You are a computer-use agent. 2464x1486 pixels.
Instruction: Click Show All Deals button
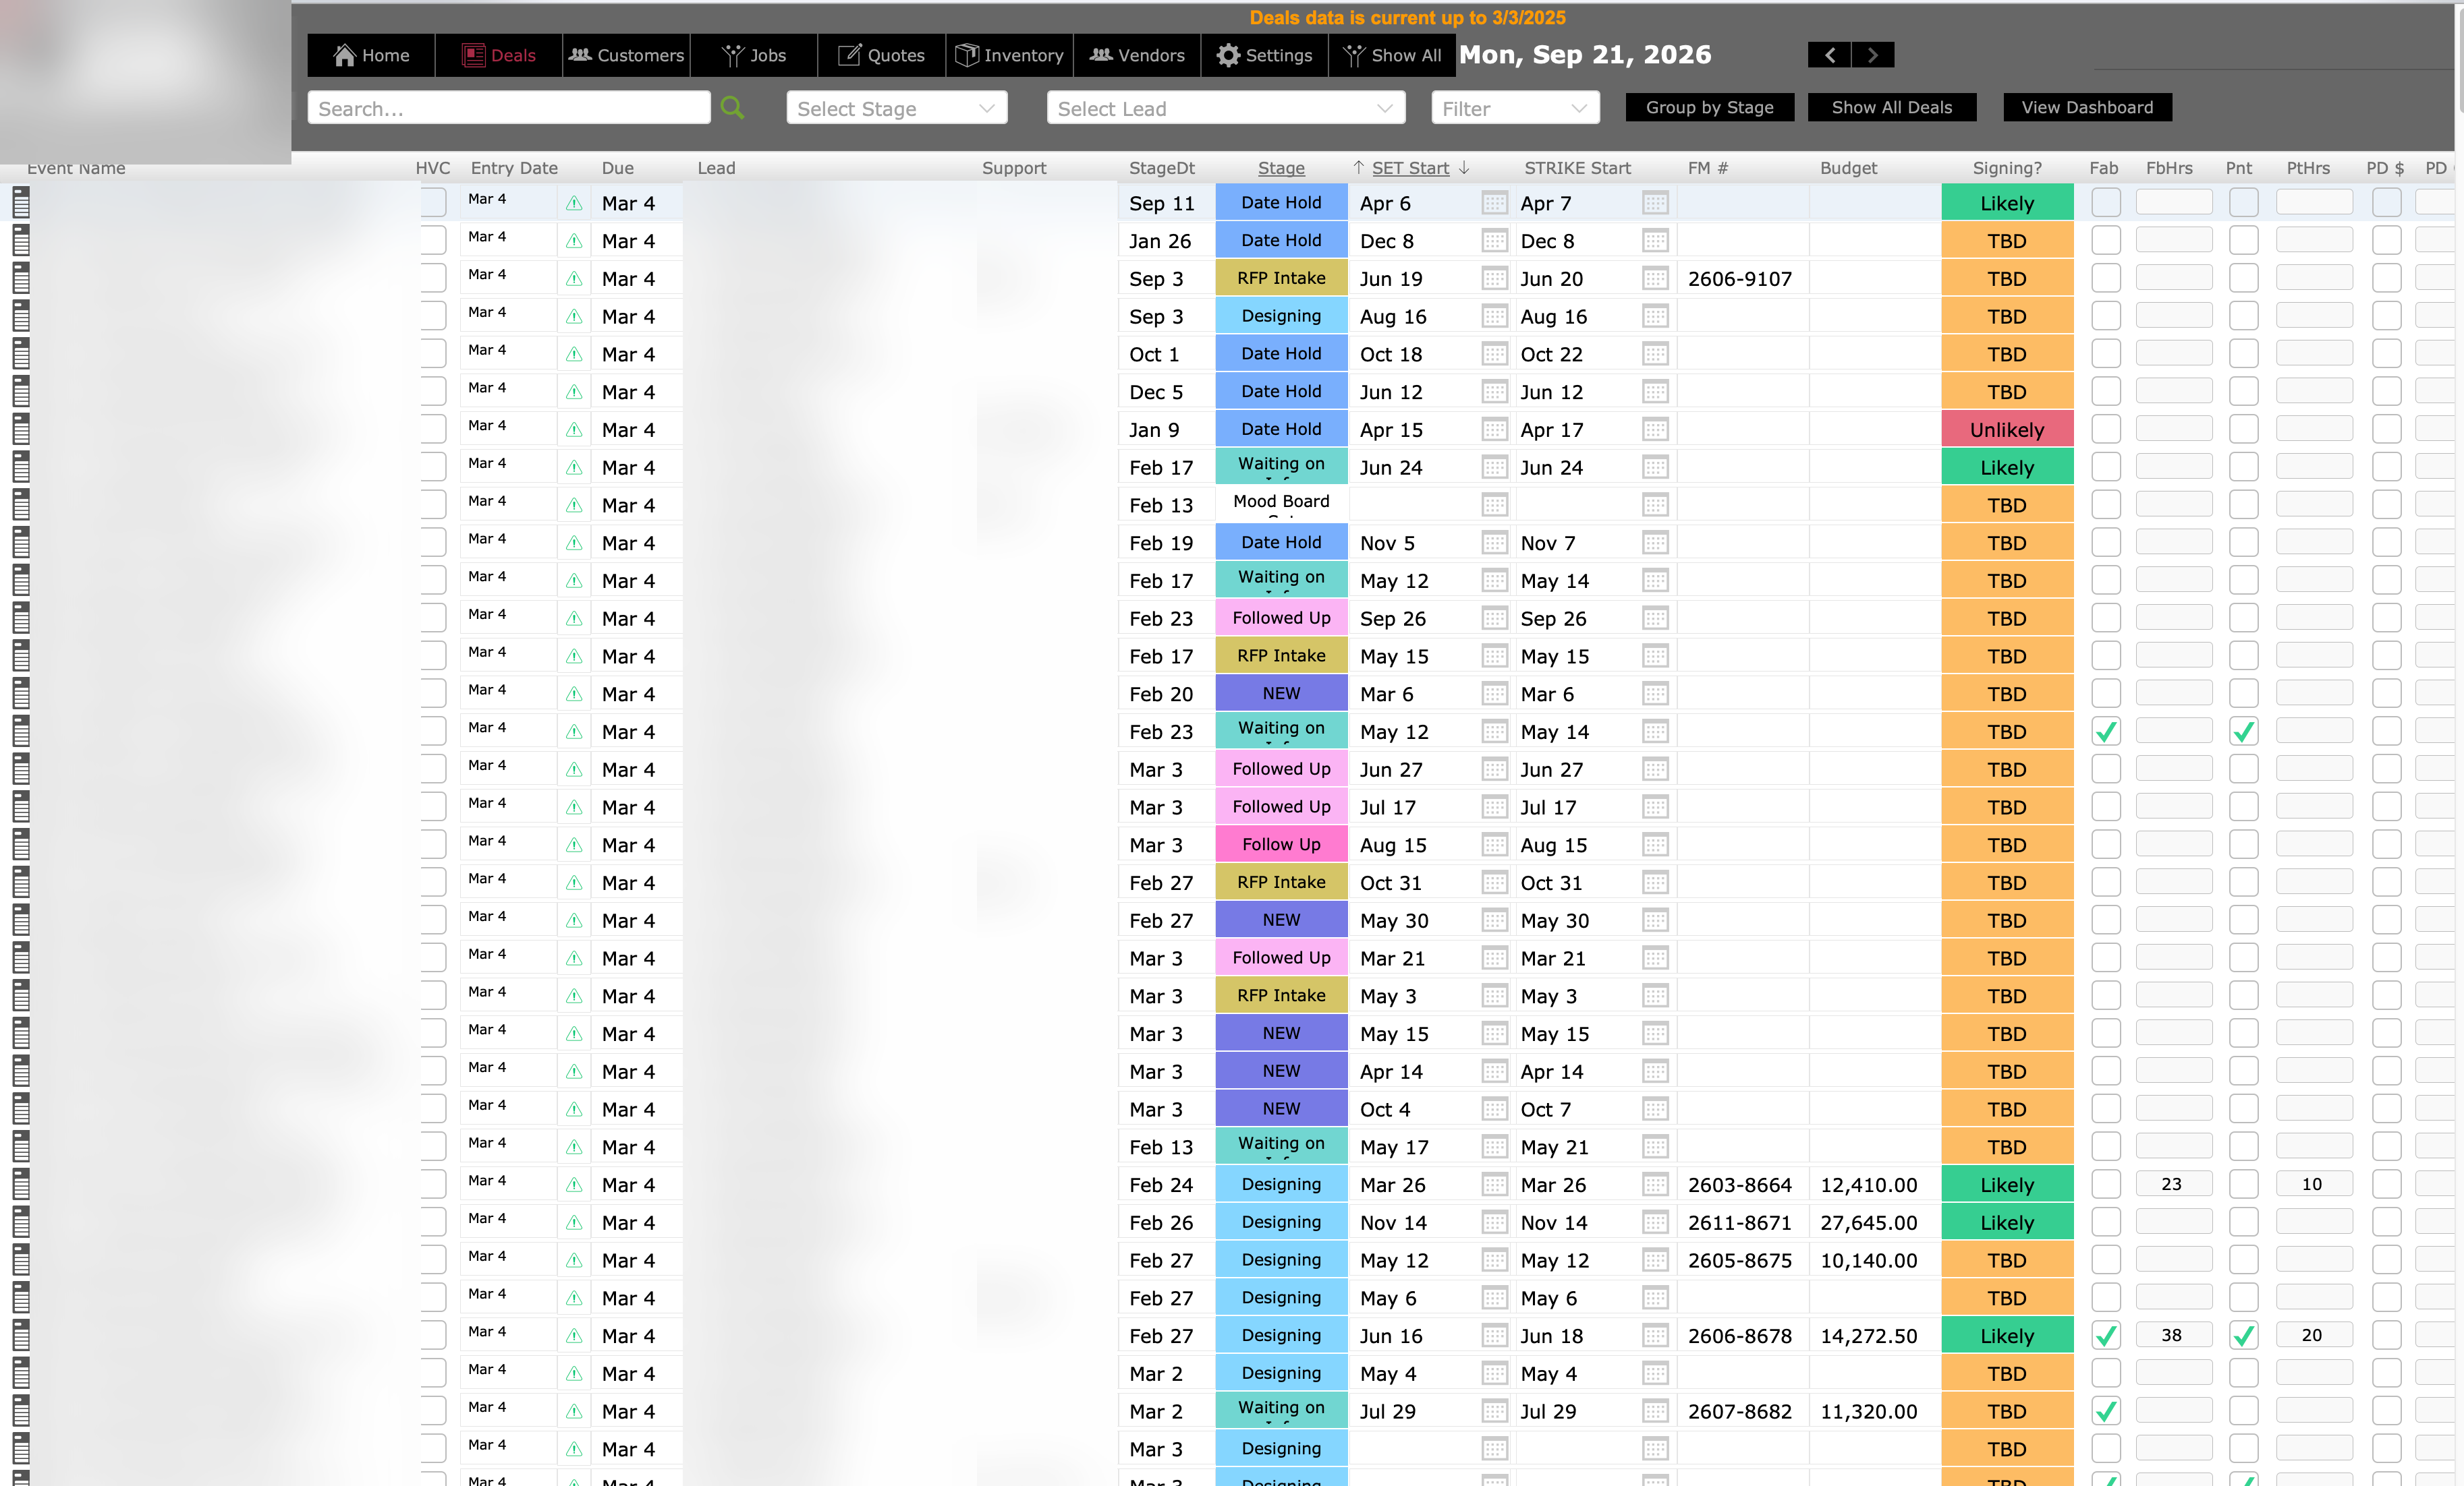[x=1891, y=107]
